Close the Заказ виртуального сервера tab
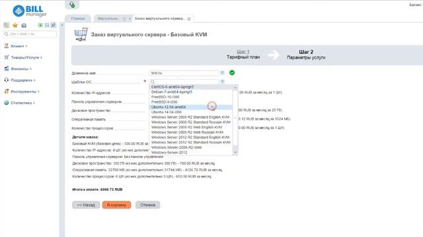 pos(189,19)
